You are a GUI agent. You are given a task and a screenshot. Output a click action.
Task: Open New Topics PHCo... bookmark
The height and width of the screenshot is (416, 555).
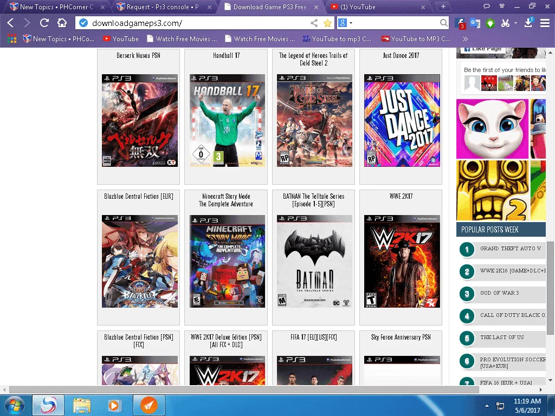tap(59, 39)
